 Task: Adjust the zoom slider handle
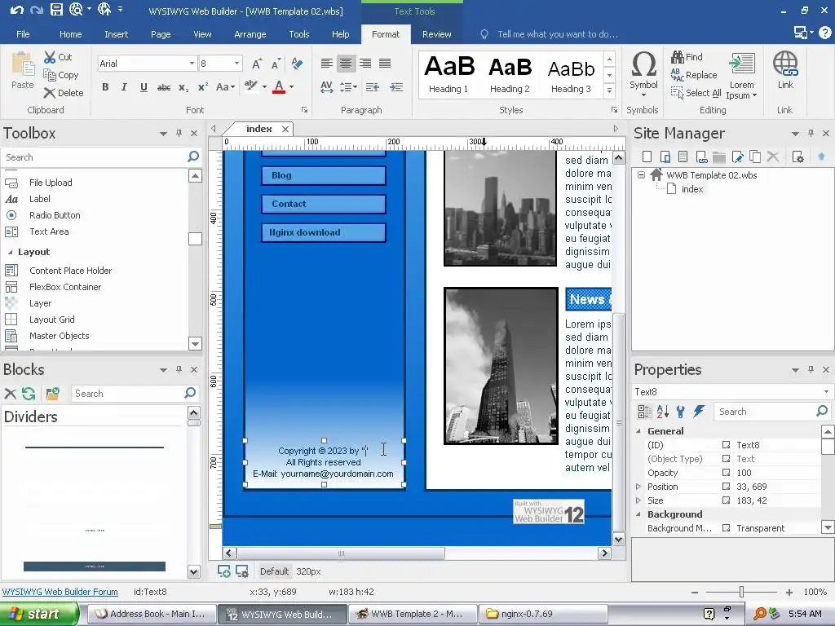click(741, 592)
